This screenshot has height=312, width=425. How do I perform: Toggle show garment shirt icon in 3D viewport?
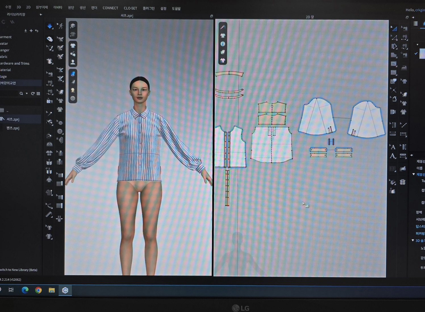pos(73,45)
